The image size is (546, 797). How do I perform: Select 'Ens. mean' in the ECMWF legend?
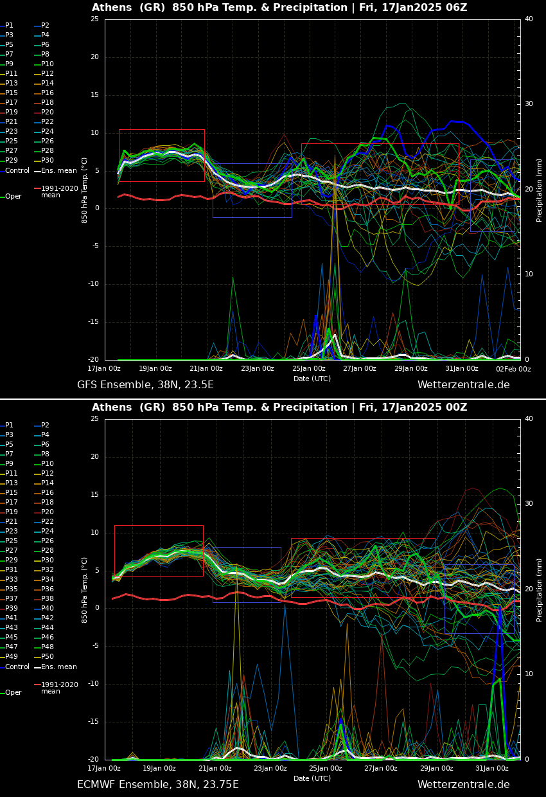tap(56, 667)
